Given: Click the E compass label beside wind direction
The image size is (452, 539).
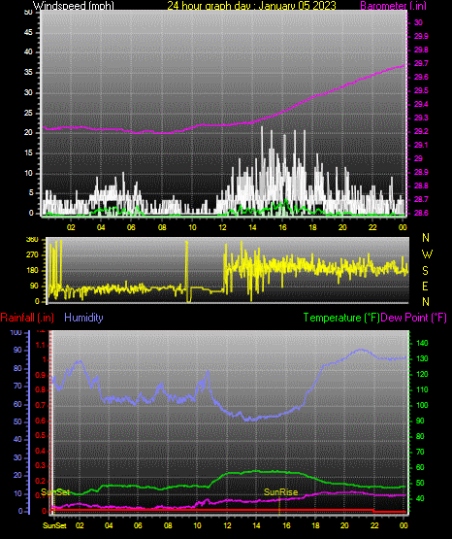Looking at the screenshot, I should pos(425,286).
